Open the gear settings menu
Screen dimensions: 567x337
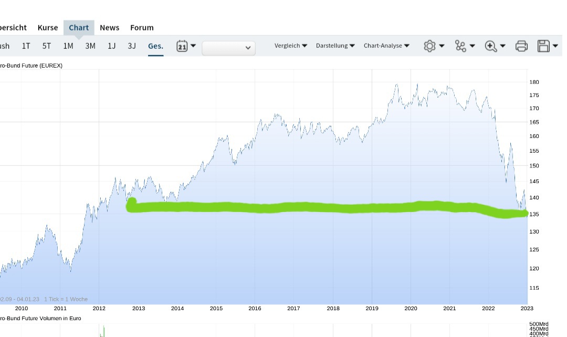point(434,46)
